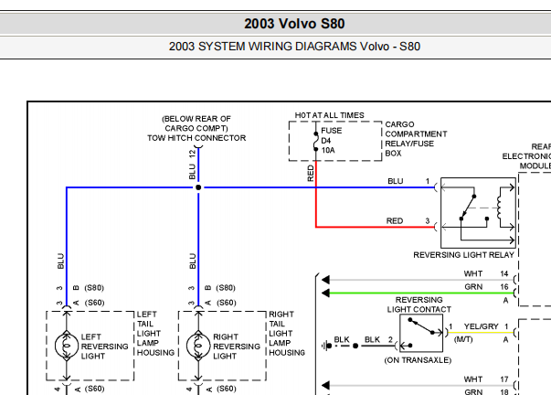Click the 'RED' label near relay pin 3
Screen dimensions: 551x395
pyautogui.click(x=394, y=221)
